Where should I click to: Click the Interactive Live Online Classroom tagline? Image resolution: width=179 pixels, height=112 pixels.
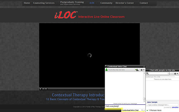coord(101,17)
